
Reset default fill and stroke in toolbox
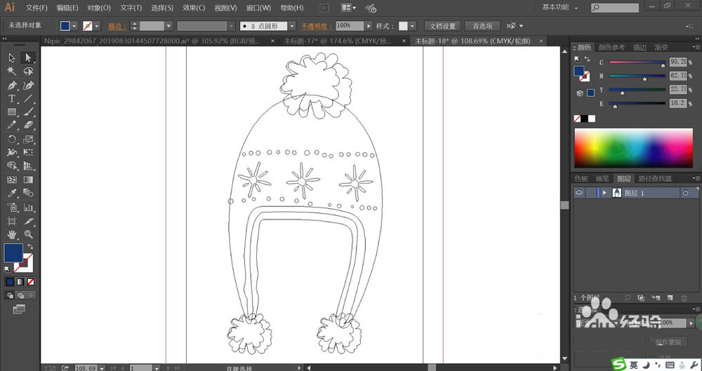click(x=8, y=269)
